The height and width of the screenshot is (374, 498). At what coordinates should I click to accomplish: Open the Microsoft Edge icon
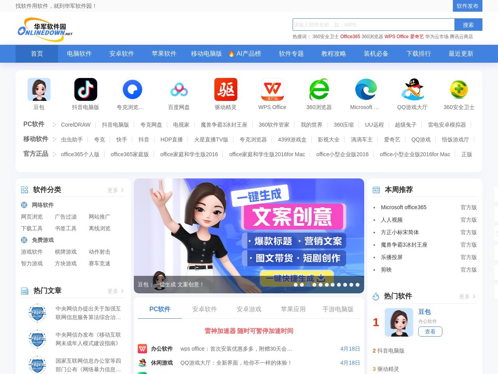tap(366, 89)
